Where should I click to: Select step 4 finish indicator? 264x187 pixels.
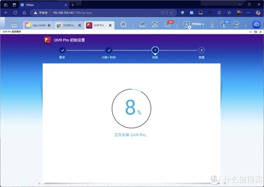coord(202,50)
